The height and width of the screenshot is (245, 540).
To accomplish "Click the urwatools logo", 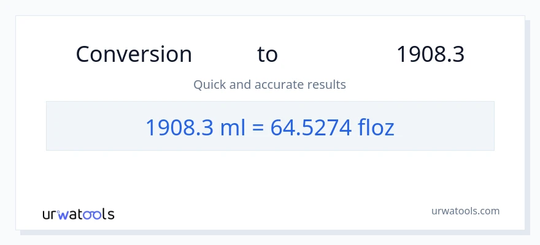I will [78, 214].
